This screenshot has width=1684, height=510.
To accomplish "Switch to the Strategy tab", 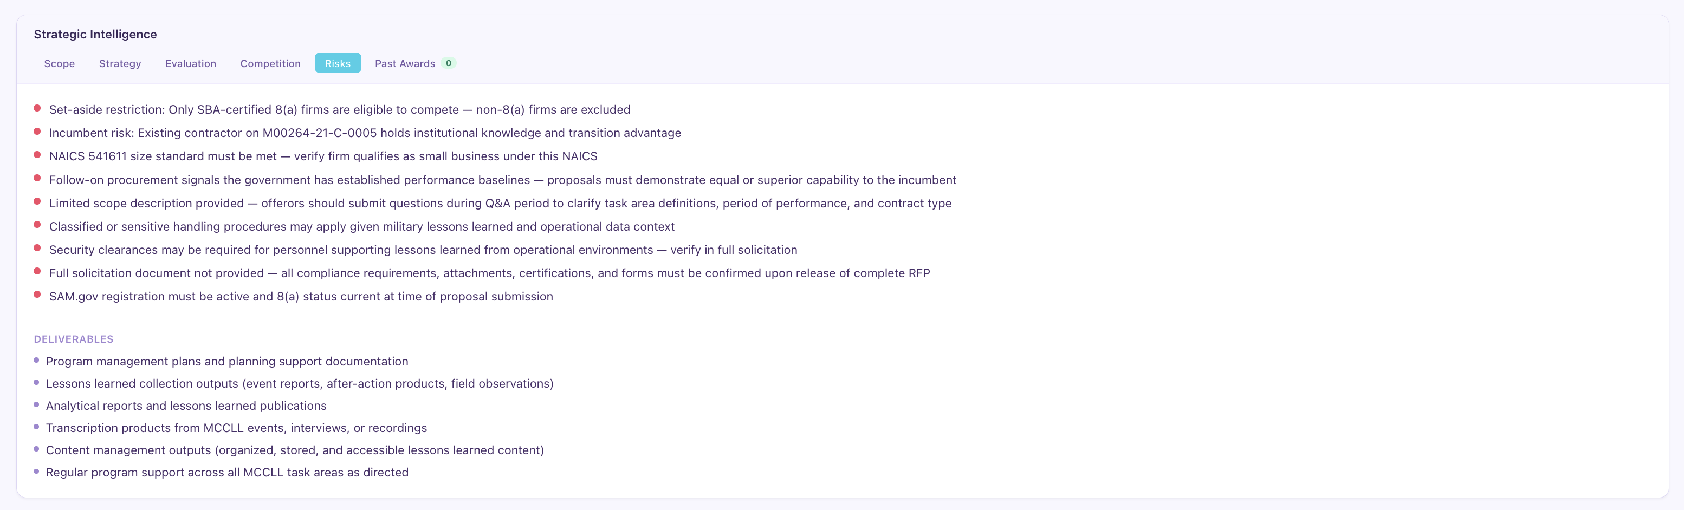I will [120, 63].
